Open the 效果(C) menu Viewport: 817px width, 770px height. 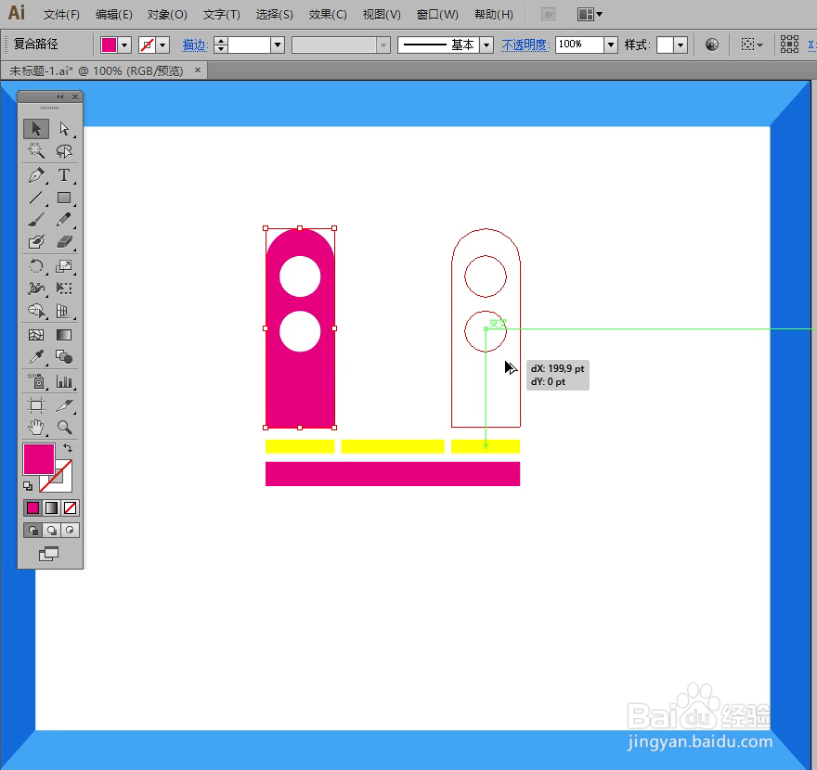coord(327,15)
